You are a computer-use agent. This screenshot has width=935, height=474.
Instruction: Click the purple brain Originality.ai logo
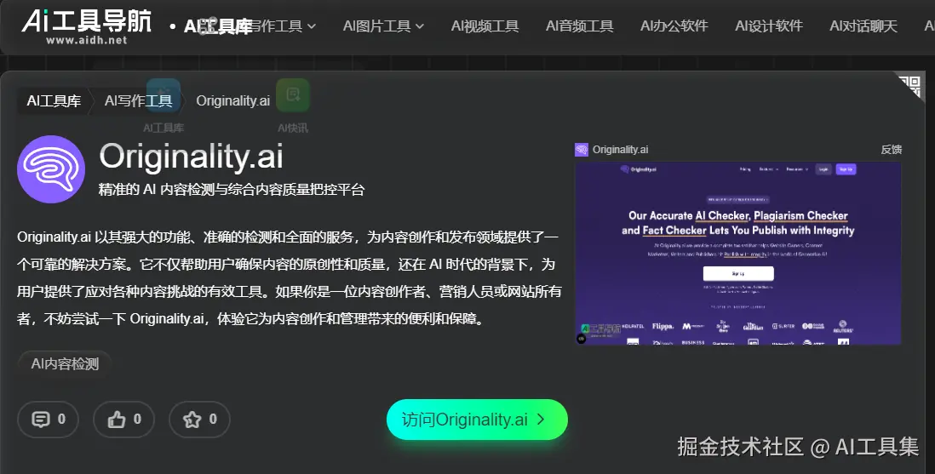click(51, 169)
